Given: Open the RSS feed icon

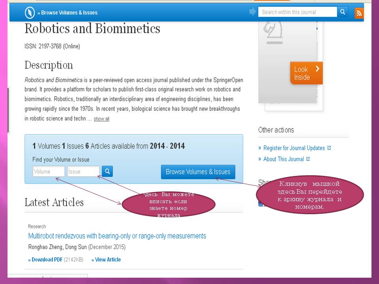Looking at the screenshot, I should [x=359, y=13].
